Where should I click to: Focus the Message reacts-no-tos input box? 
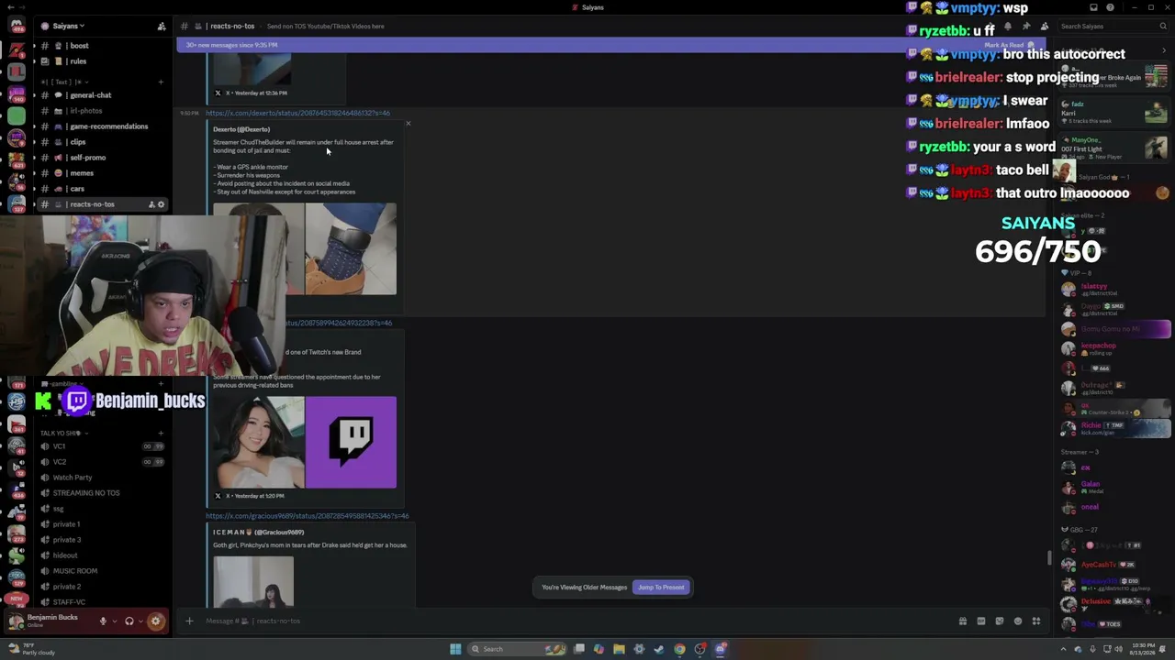click(x=569, y=621)
